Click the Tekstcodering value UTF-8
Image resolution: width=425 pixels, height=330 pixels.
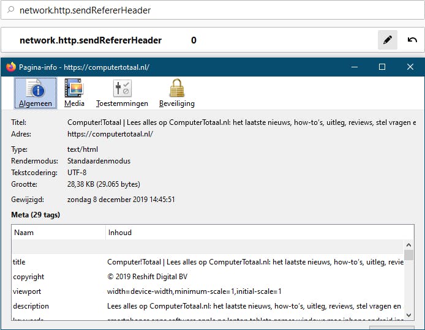tap(77, 173)
